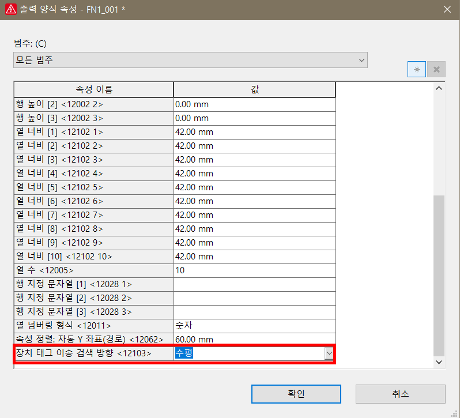Select 열 너비 [8] <12102 8> row
The height and width of the screenshot is (418, 460).
tap(175, 229)
